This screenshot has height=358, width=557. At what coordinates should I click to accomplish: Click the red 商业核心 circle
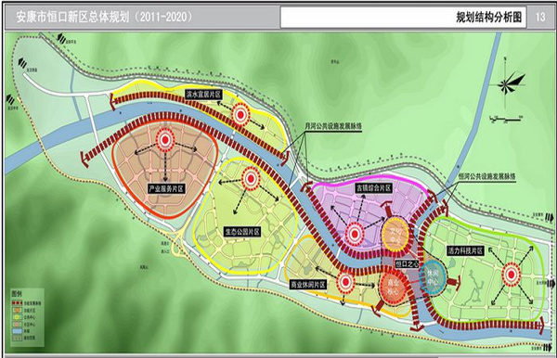coord(393,288)
